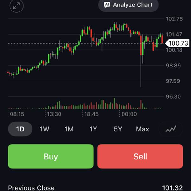Expand the chart to fullscreen
This screenshot has height=191, width=191.
pyautogui.click(x=17, y=5)
